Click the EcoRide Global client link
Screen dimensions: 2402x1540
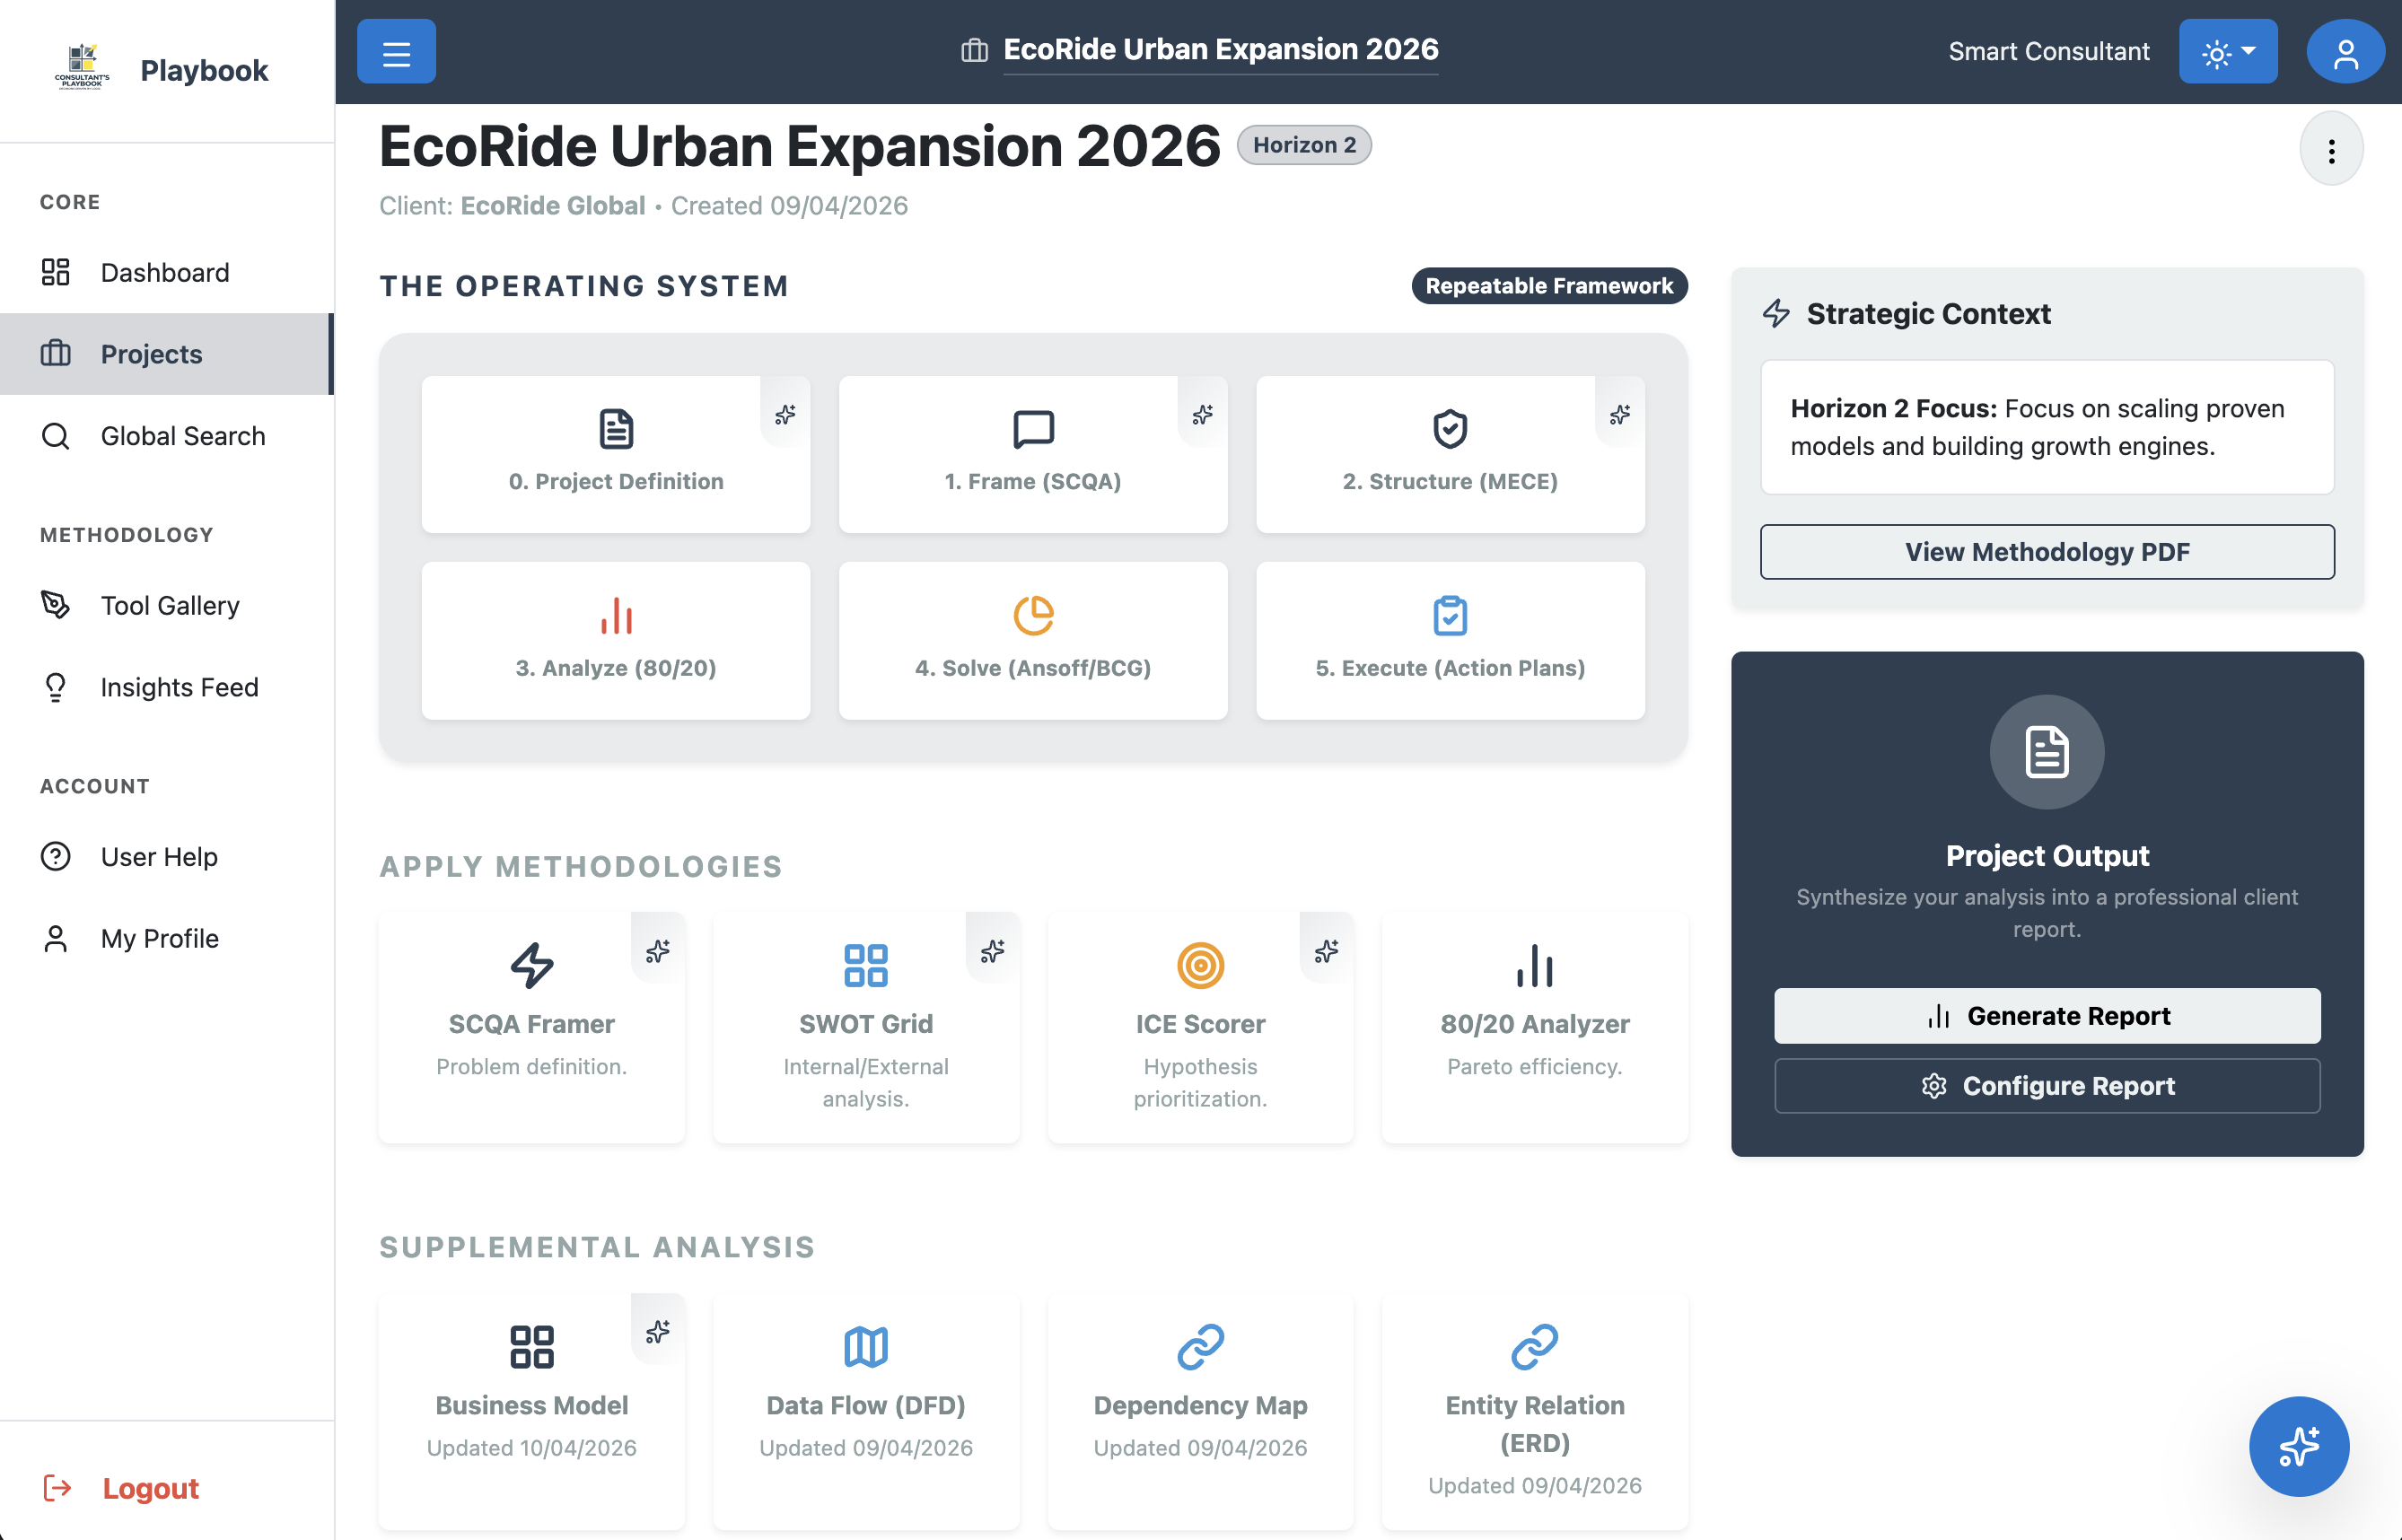pyautogui.click(x=552, y=206)
